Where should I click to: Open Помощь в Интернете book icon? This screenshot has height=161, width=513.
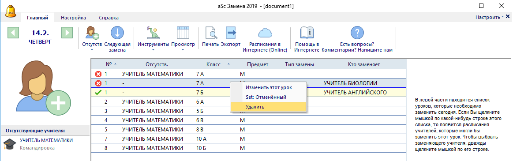click(x=307, y=33)
